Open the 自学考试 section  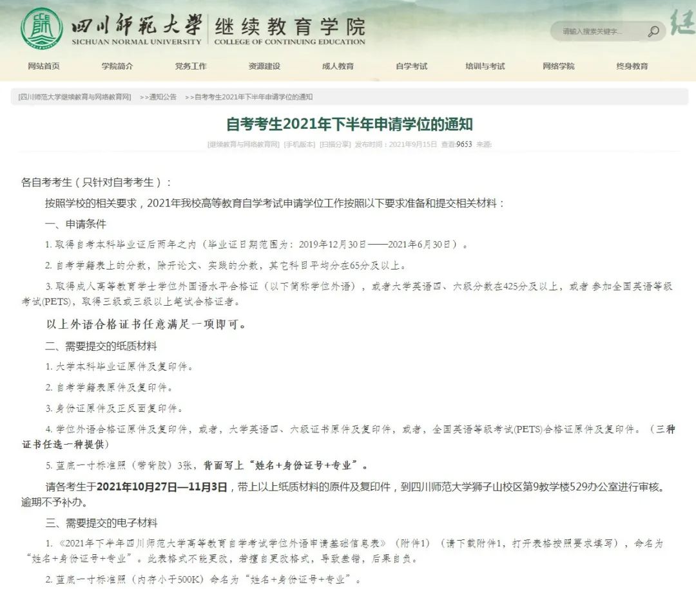pos(412,66)
